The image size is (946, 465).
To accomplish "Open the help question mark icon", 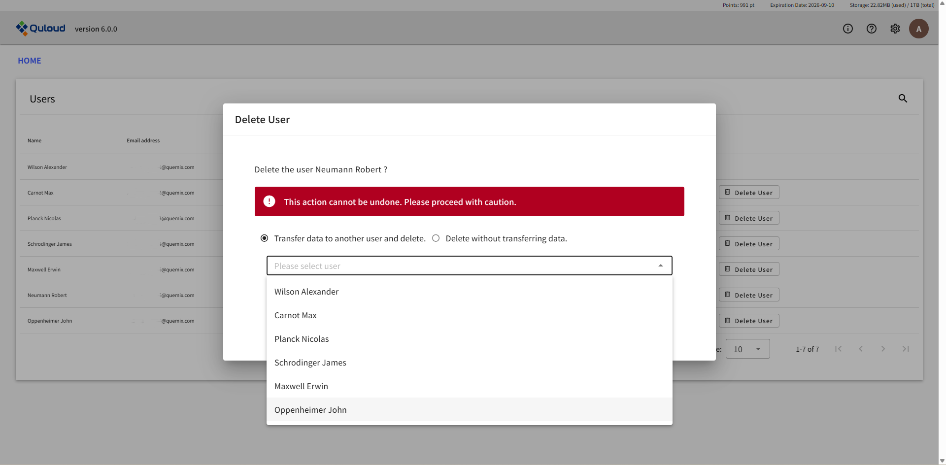I will (871, 29).
